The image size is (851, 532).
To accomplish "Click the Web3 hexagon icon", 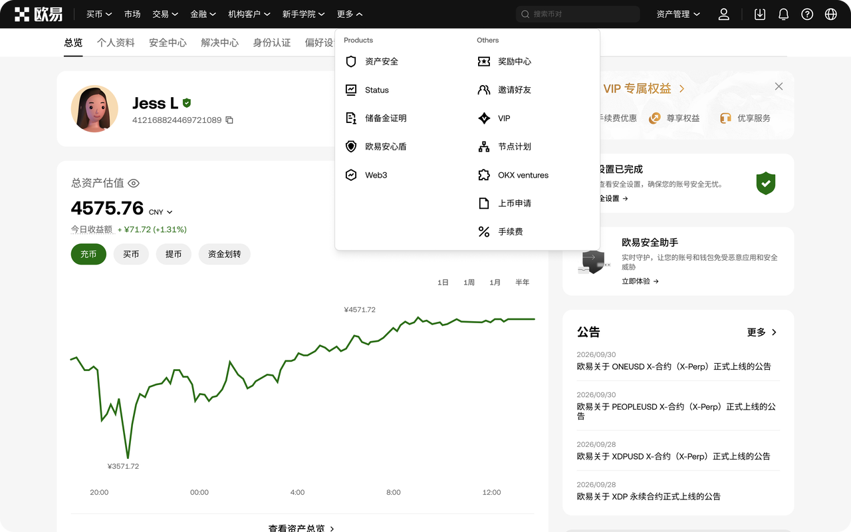I will pos(351,175).
